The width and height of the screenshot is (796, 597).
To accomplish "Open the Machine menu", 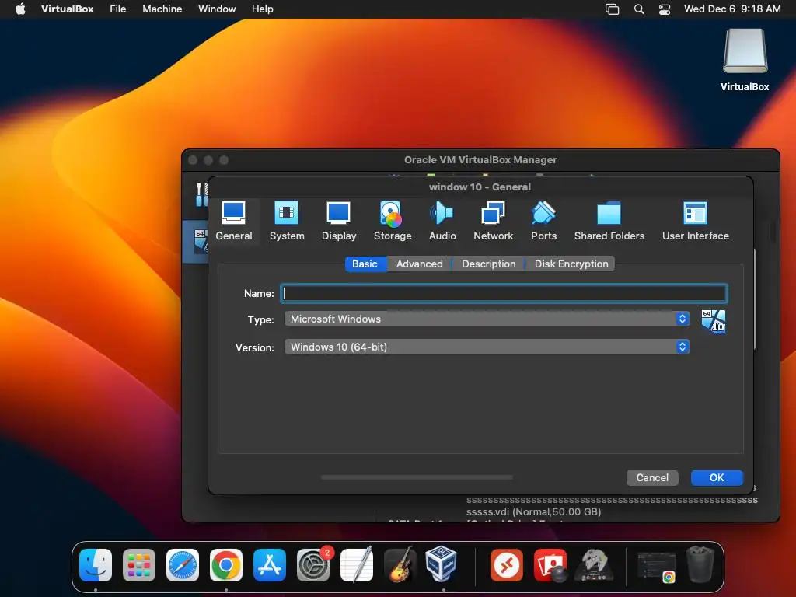I will pyautogui.click(x=162, y=9).
